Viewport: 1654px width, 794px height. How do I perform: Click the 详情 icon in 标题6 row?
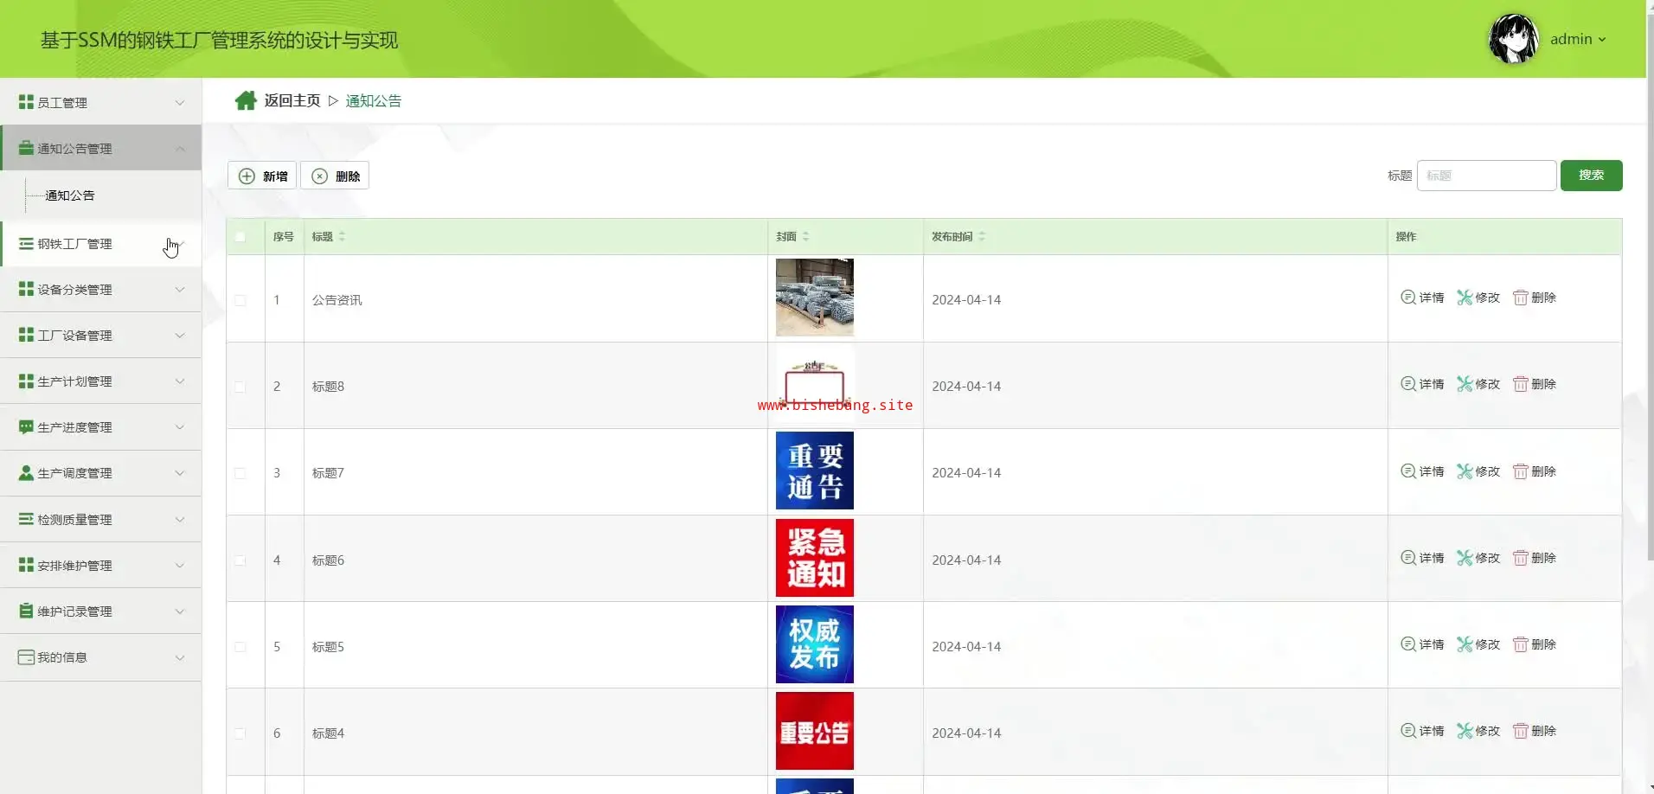coord(1408,558)
